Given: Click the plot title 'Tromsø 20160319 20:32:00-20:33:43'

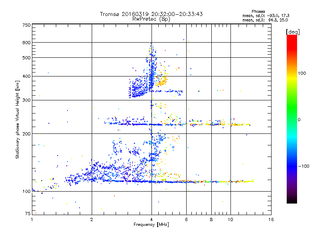Looking at the screenshot, I should coord(151,14).
